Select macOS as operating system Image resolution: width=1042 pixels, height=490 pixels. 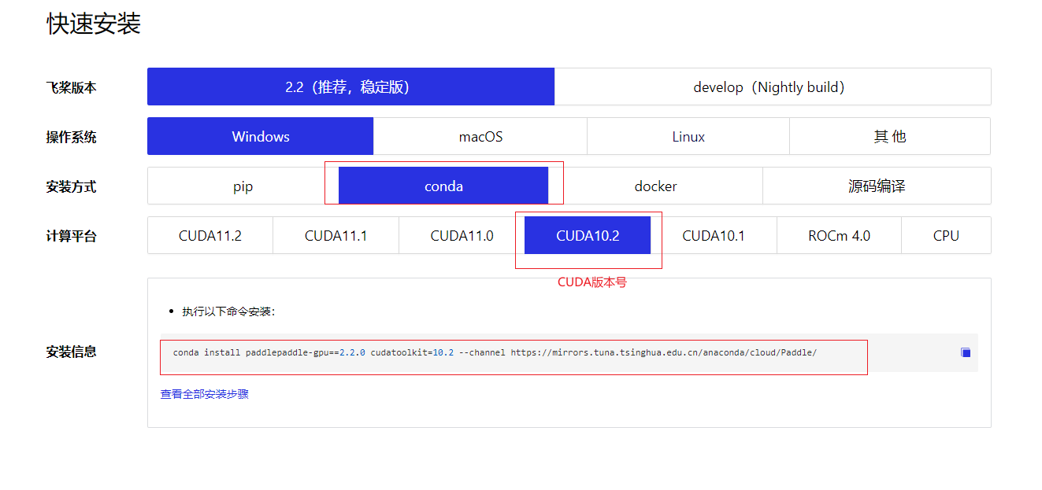click(x=480, y=136)
